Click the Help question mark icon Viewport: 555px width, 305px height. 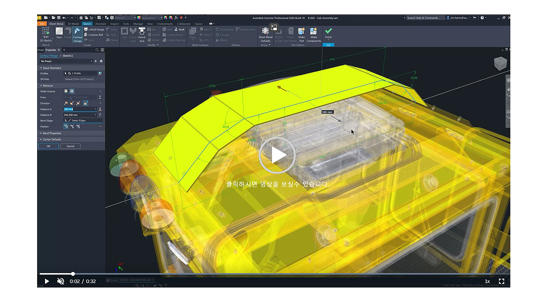point(482,17)
